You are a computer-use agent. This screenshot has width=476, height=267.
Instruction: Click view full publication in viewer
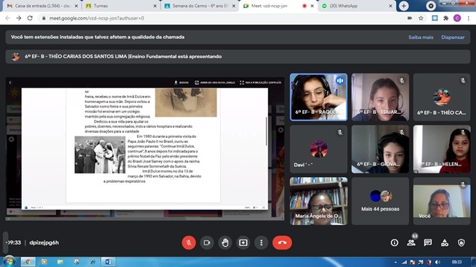(260, 83)
